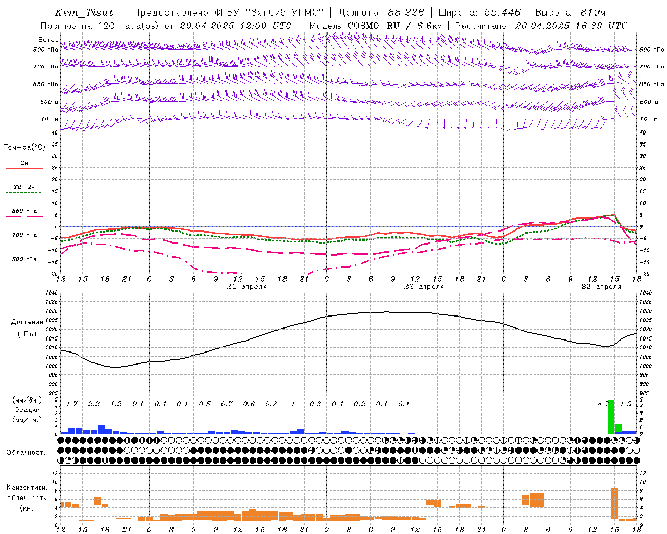
Task: Click the "Облачность" cloud cover label
Action: point(27,453)
